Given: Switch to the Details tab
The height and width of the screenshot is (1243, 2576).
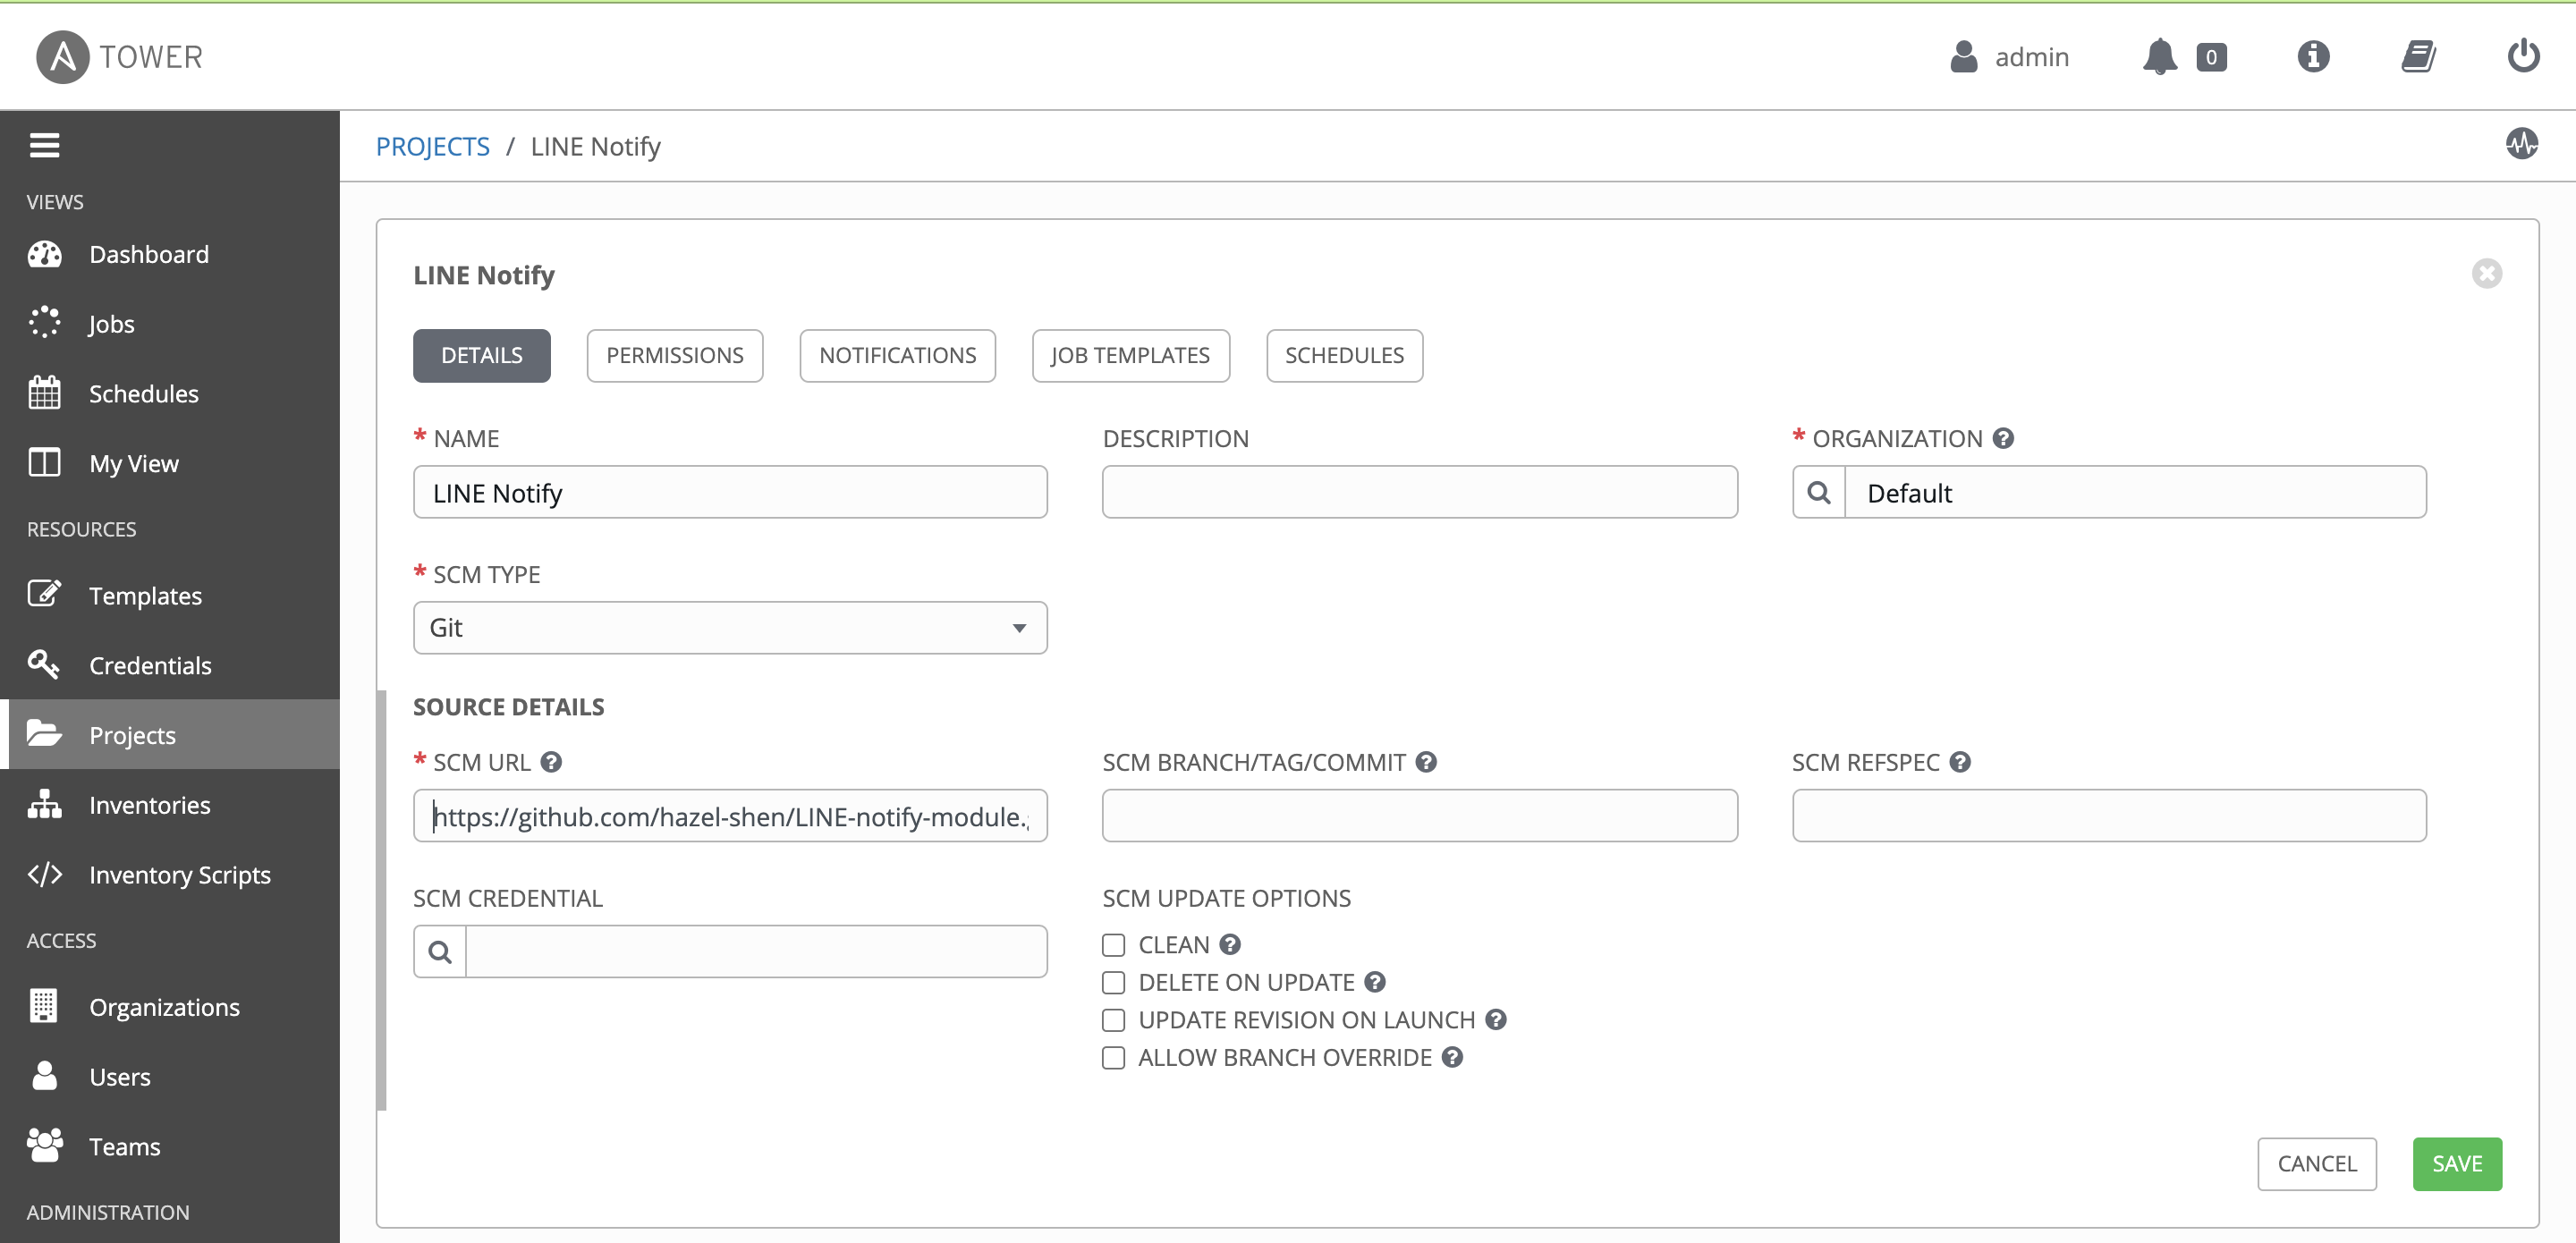Looking at the screenshot, I should (481, 355).
